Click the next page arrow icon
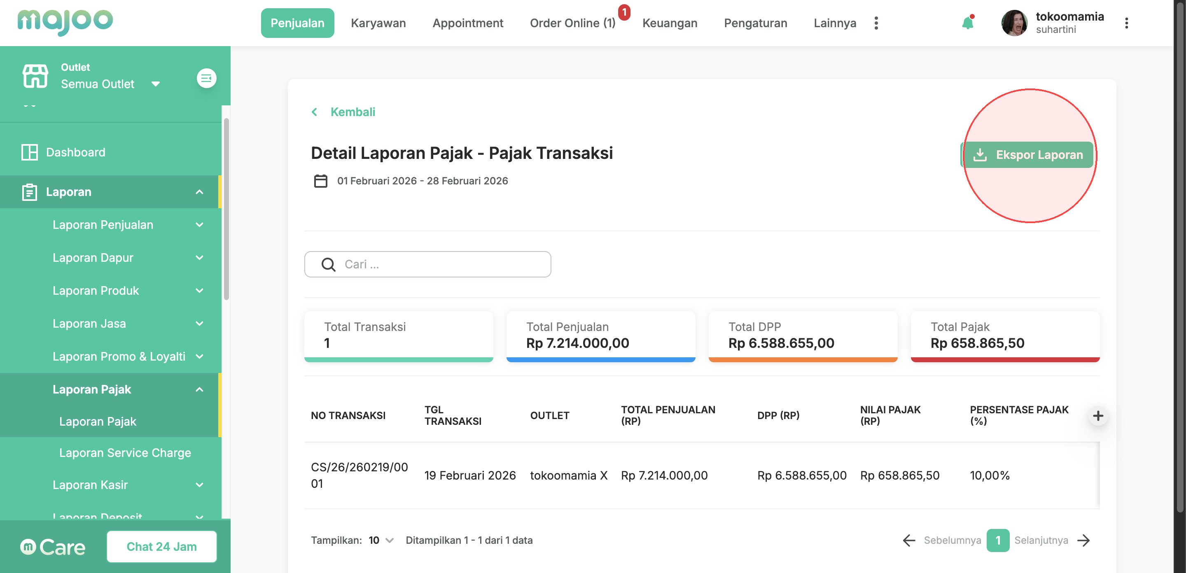Viewport: 1186px width, 573px height. click(x=1084, y=540)
